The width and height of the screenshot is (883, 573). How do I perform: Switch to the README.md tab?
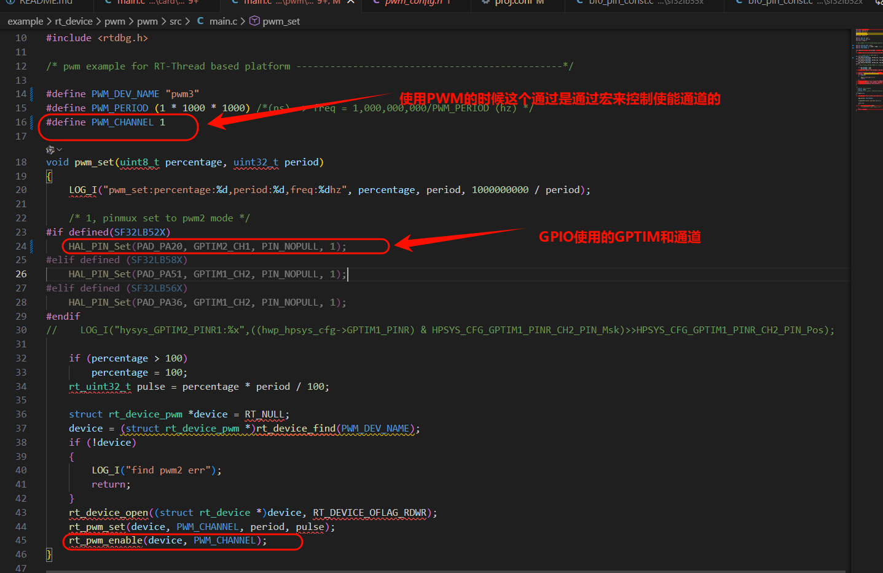[45, 2]
